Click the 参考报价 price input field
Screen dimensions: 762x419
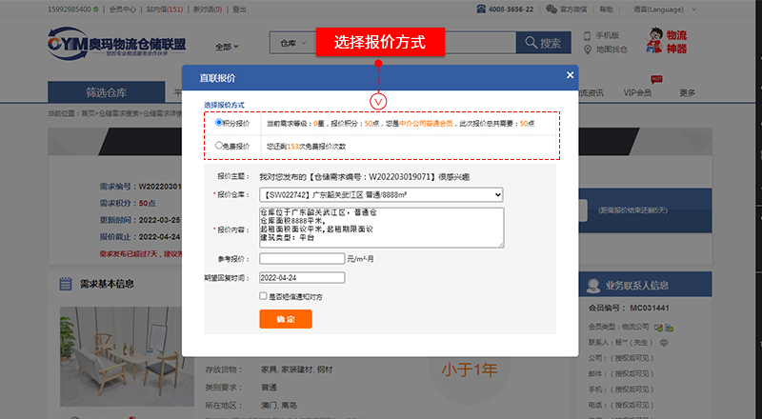(302, 258)
